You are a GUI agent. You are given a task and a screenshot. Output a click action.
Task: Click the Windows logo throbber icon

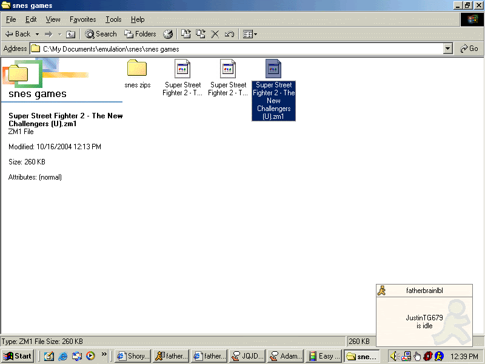[472, 19]
